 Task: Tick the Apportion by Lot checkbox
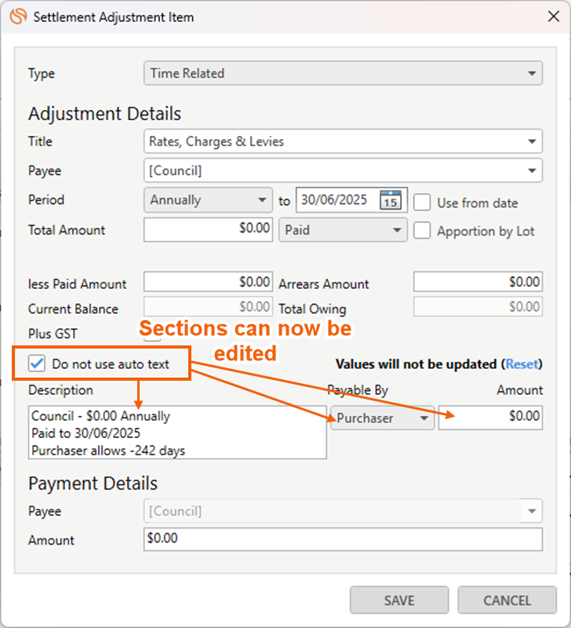tap(422, 231)
